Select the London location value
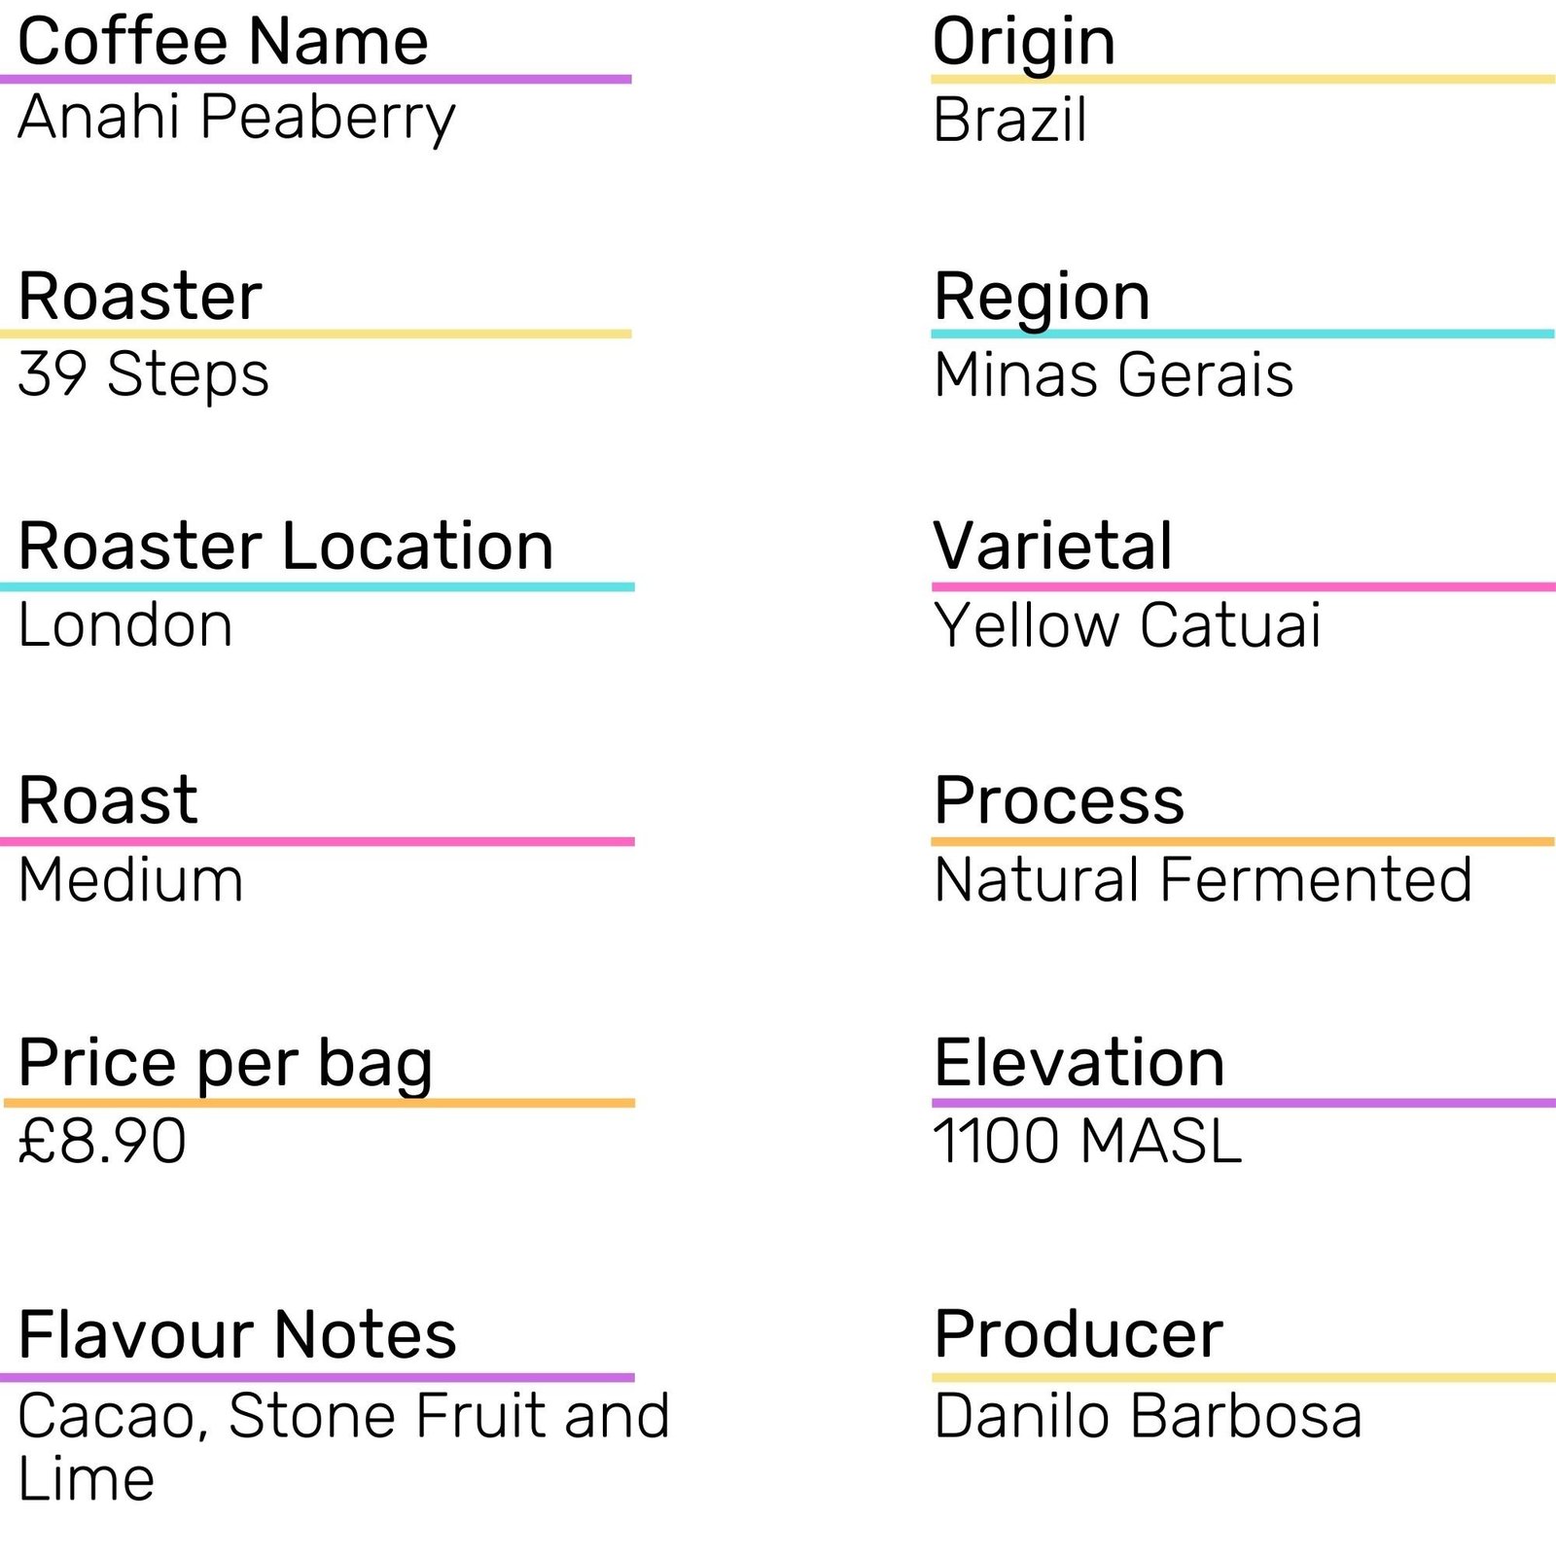 click(x=125, y=625)
